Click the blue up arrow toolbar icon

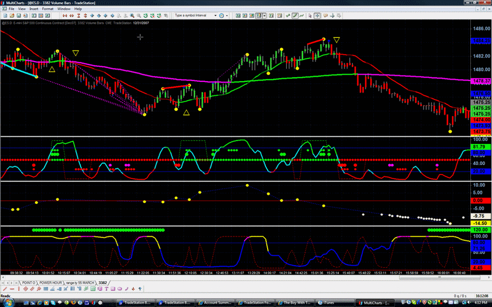92,15
